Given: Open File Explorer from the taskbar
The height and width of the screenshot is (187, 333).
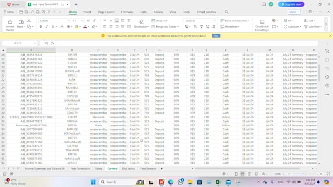Looking at the screenshot, I should [190, 182].
